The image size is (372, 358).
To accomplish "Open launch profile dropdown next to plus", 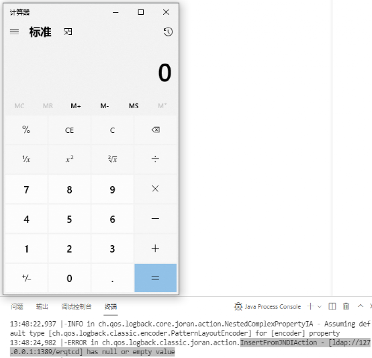I will (320, 306).
